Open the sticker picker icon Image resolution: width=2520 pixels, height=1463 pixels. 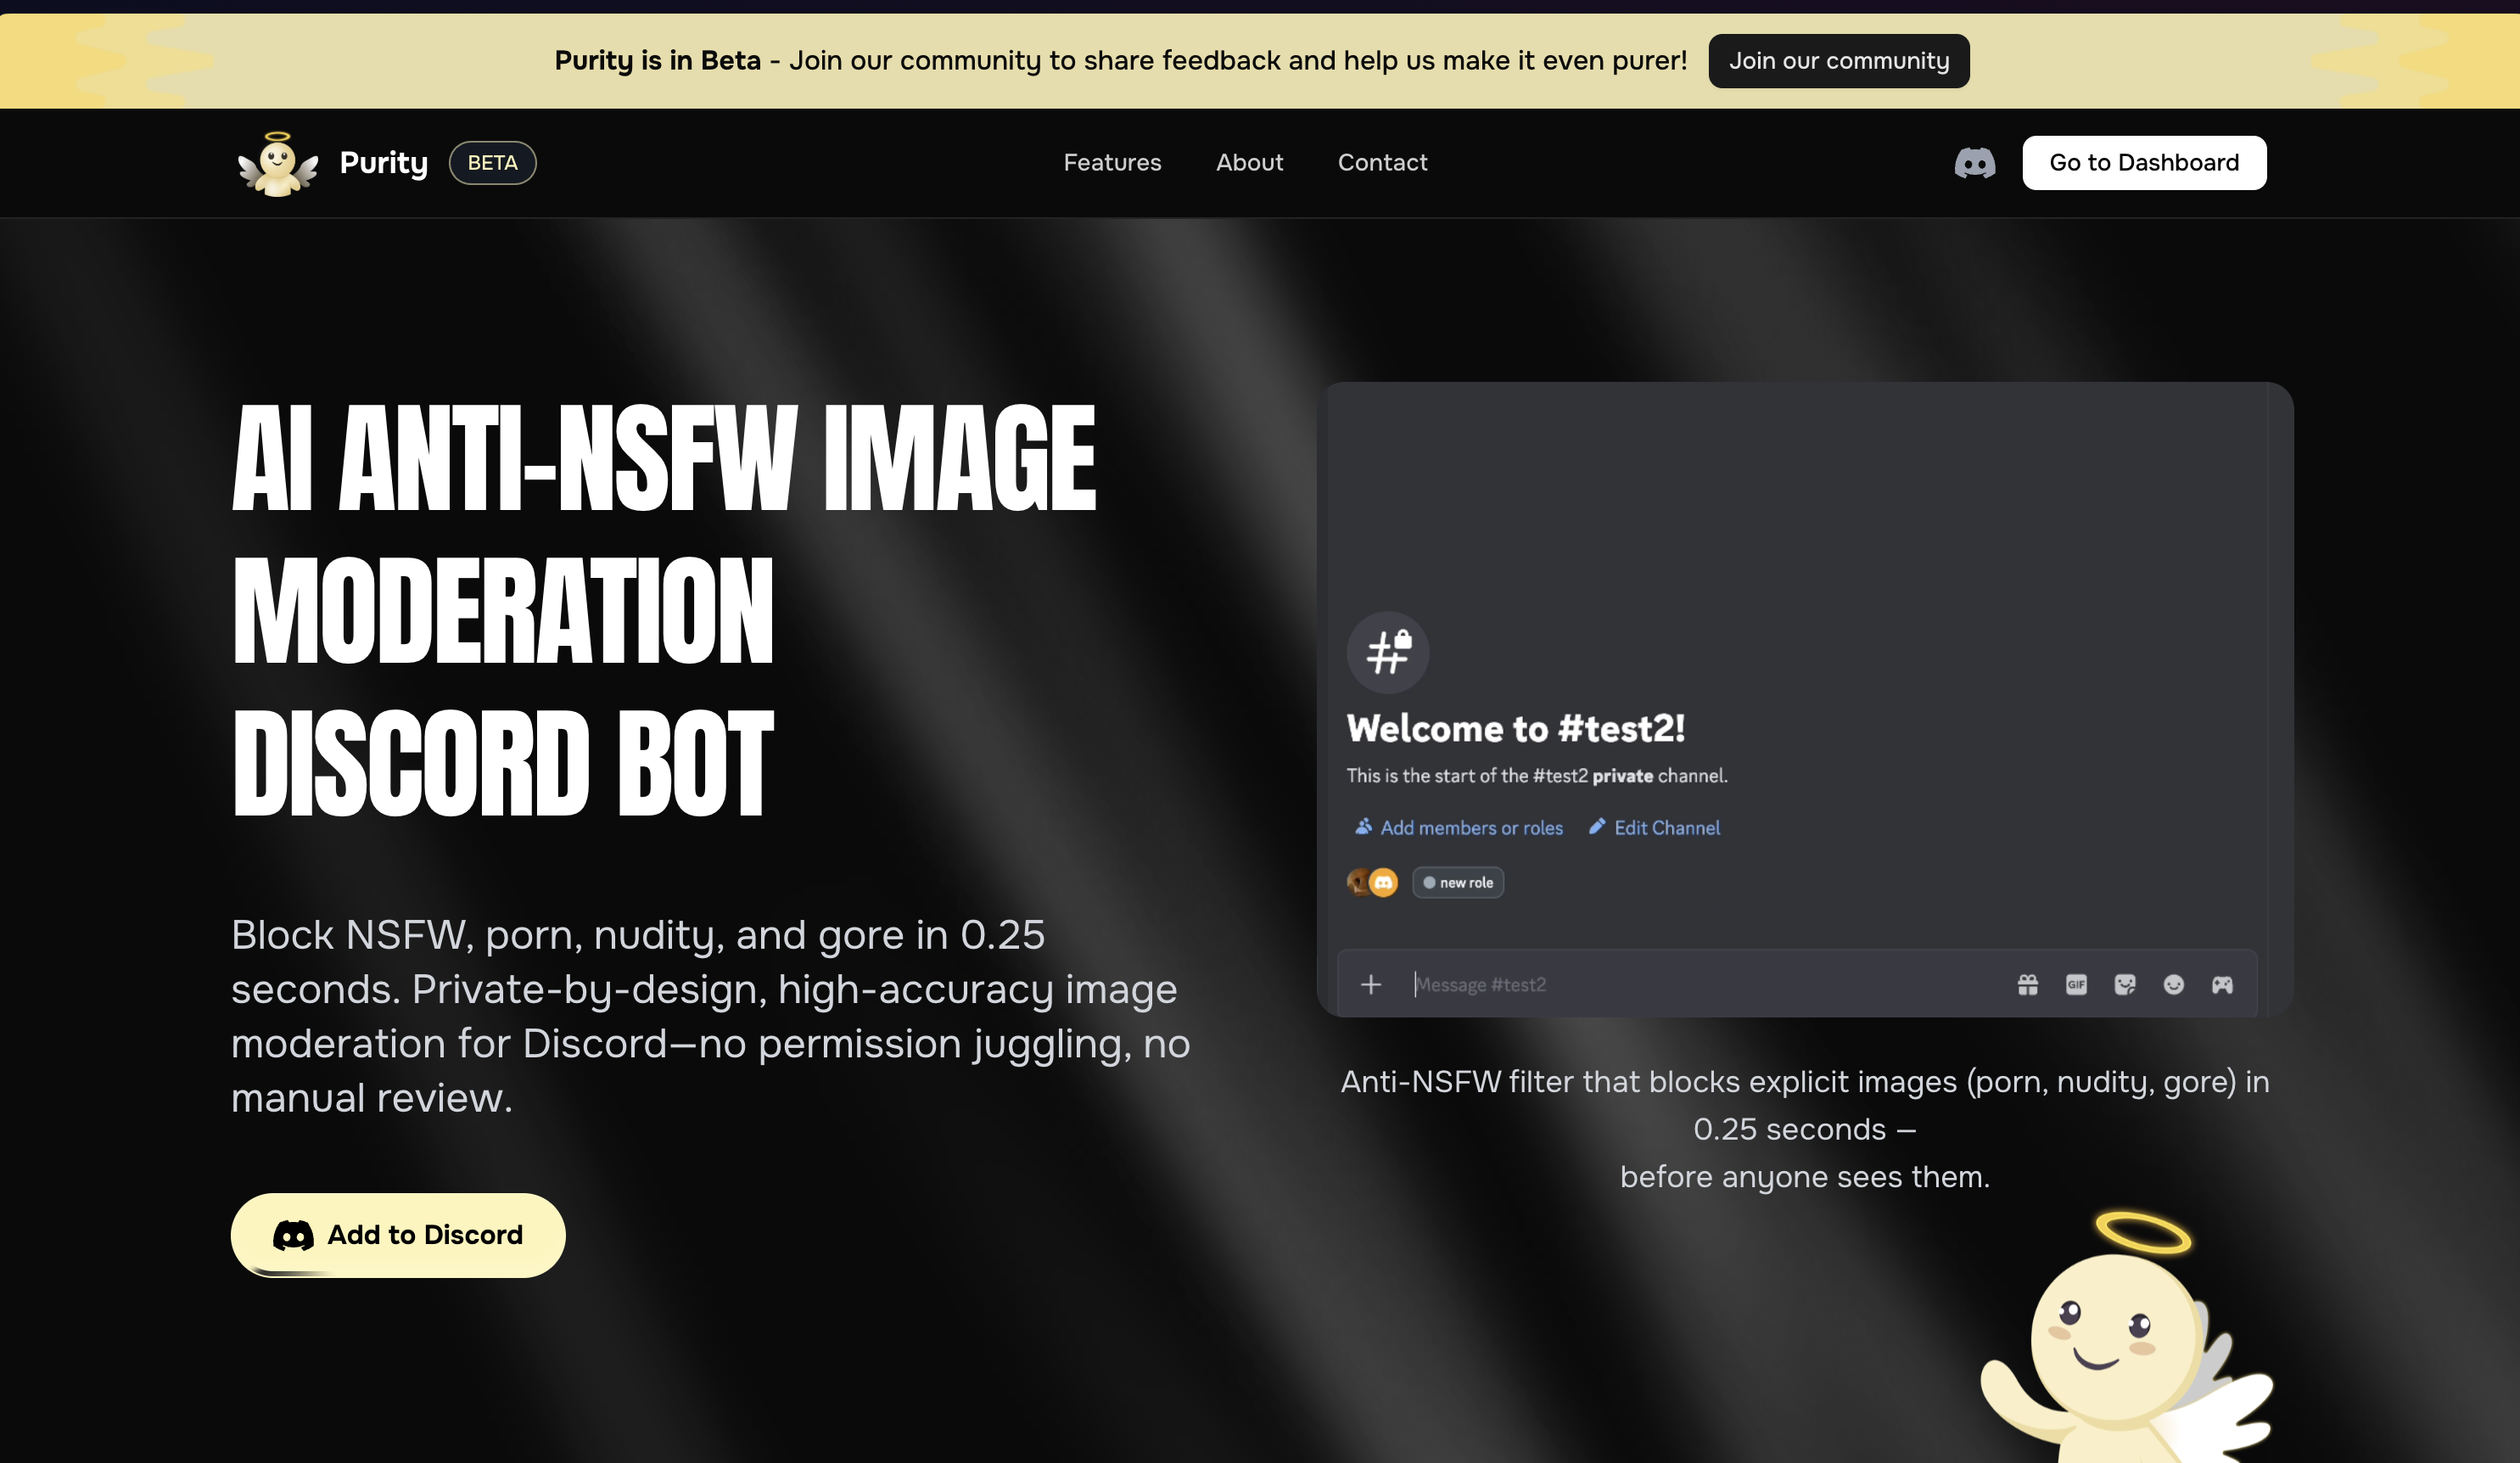pos(2124,985)
